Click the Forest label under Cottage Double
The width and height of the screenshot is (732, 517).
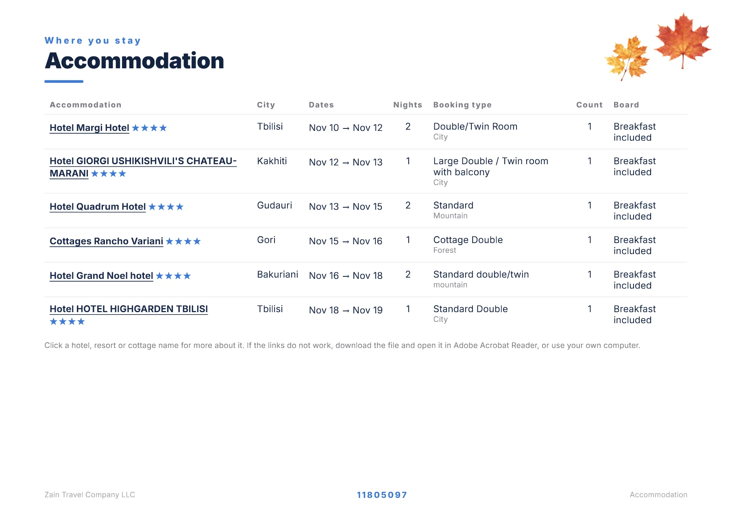[445, 250]
